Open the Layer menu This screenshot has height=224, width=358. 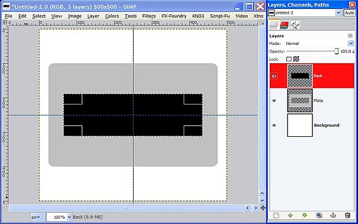(93, 16)
